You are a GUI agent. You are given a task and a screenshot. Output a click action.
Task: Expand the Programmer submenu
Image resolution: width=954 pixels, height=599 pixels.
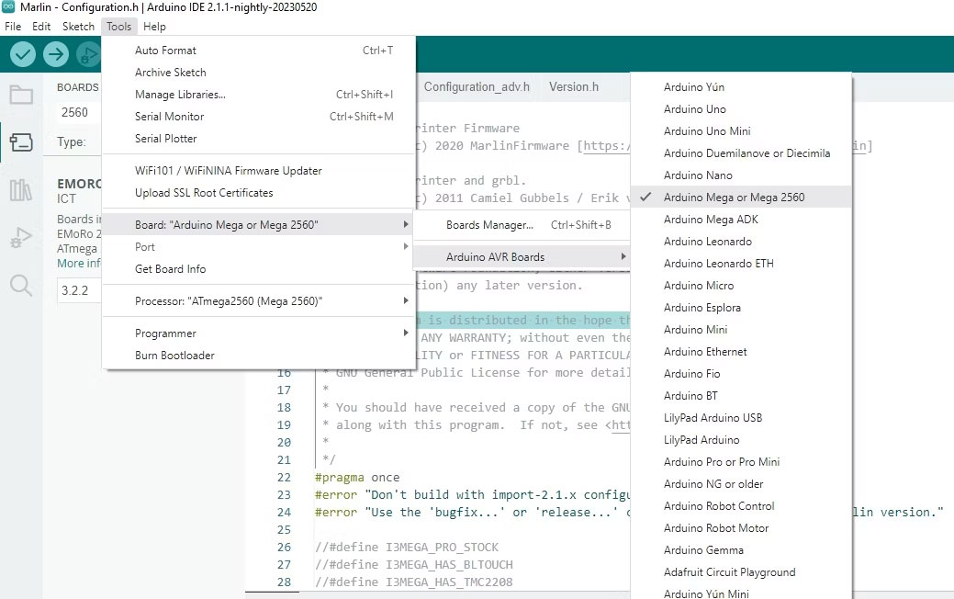tap(259, 333)
